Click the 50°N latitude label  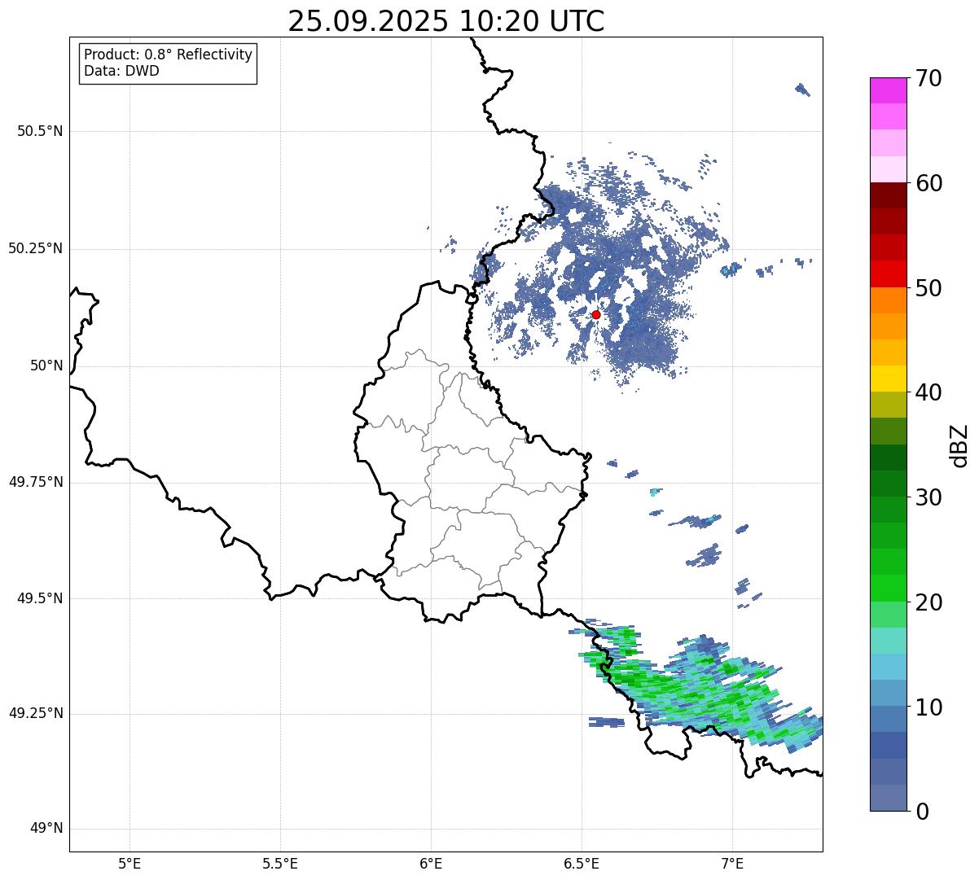pos(46,366)
